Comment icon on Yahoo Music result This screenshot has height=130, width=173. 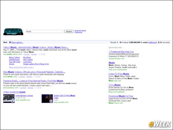click(40, 54)
